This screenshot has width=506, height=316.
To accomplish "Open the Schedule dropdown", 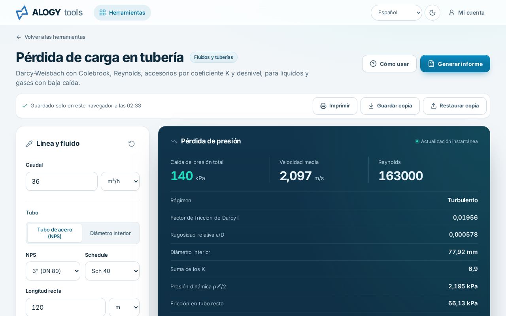I will coord(112,271).
